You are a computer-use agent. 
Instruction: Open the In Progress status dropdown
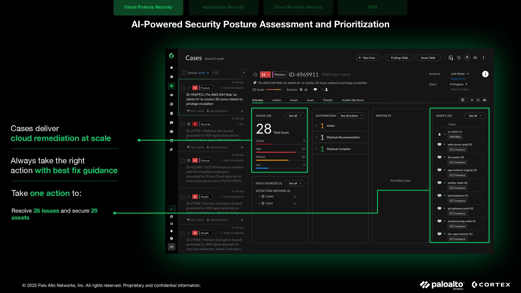click(459, 84)
